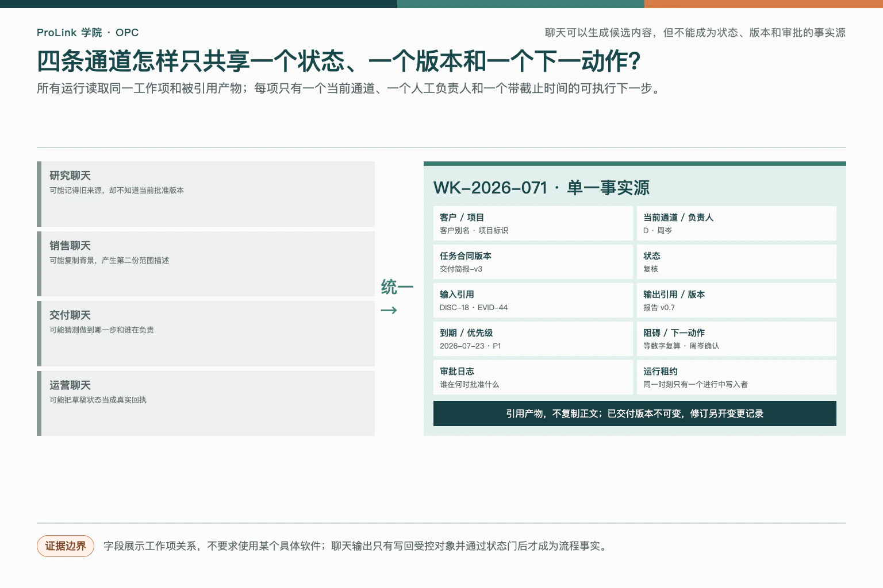Click the value D · 周岑

pyautogui.click(x=658, y=231)
